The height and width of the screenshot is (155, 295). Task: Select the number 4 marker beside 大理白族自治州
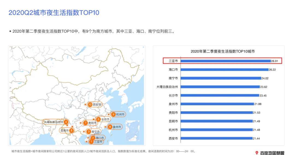66,122
